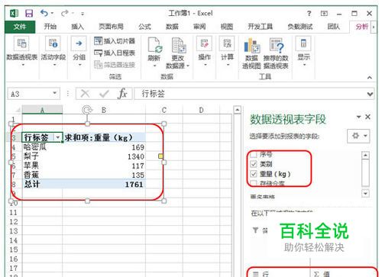
Task: Select column C header
Action: [163, 110]
